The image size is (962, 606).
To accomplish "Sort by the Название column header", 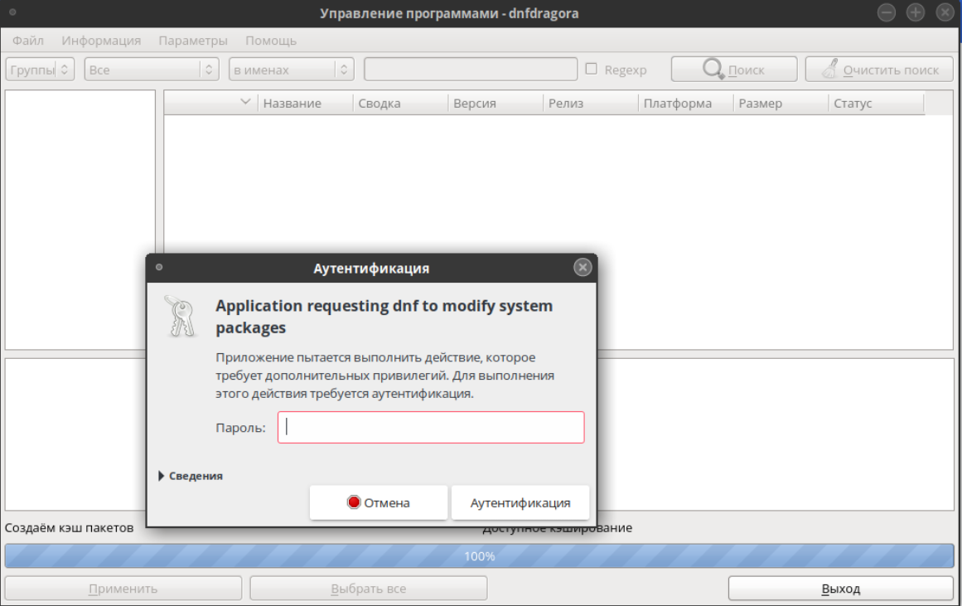I will pos(305,103).
